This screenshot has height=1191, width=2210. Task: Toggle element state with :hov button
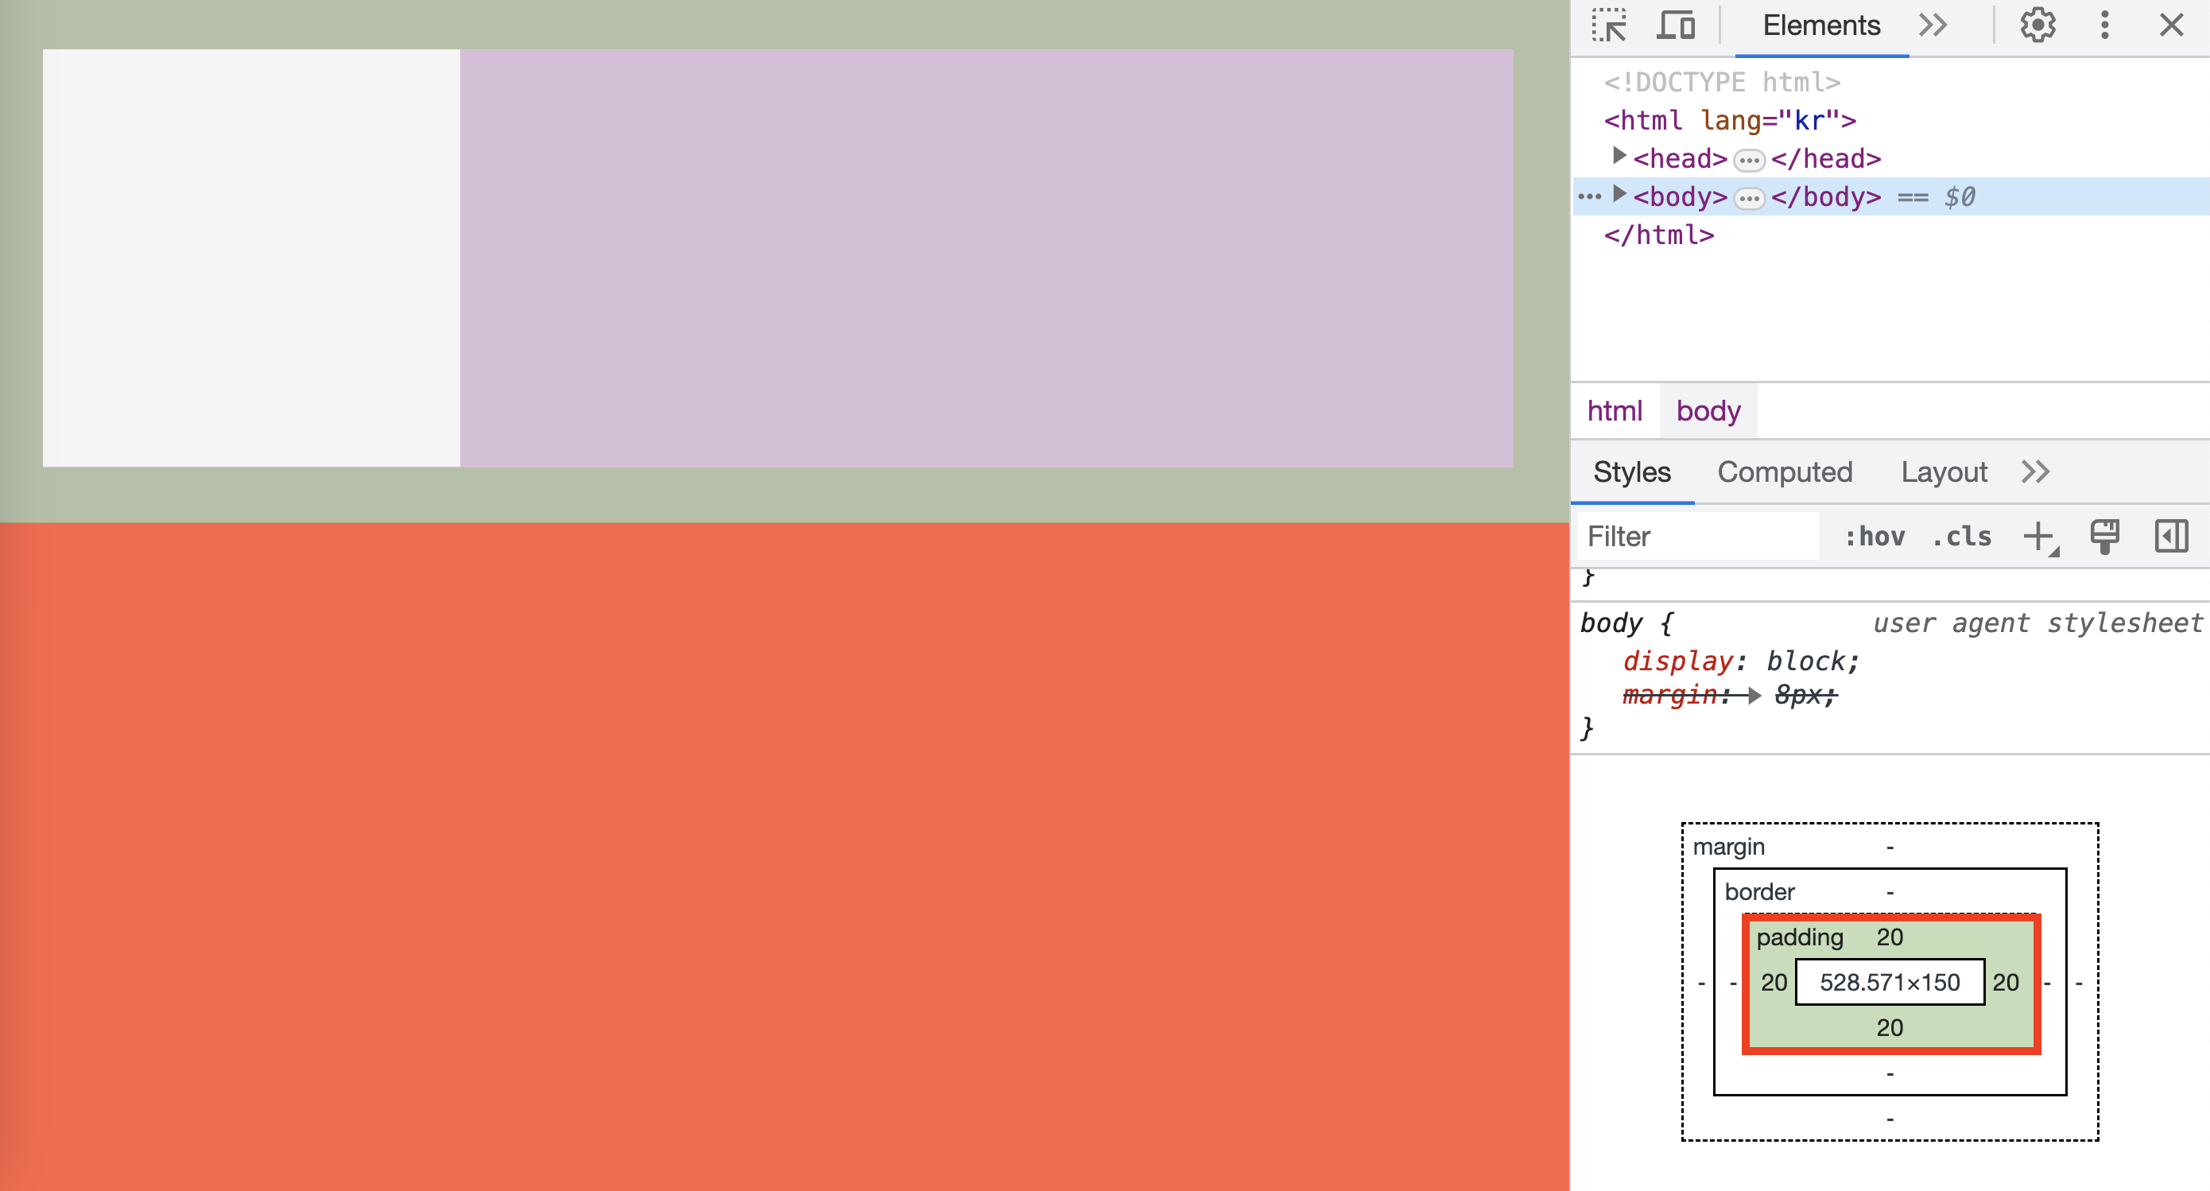tap(1875, 537)
